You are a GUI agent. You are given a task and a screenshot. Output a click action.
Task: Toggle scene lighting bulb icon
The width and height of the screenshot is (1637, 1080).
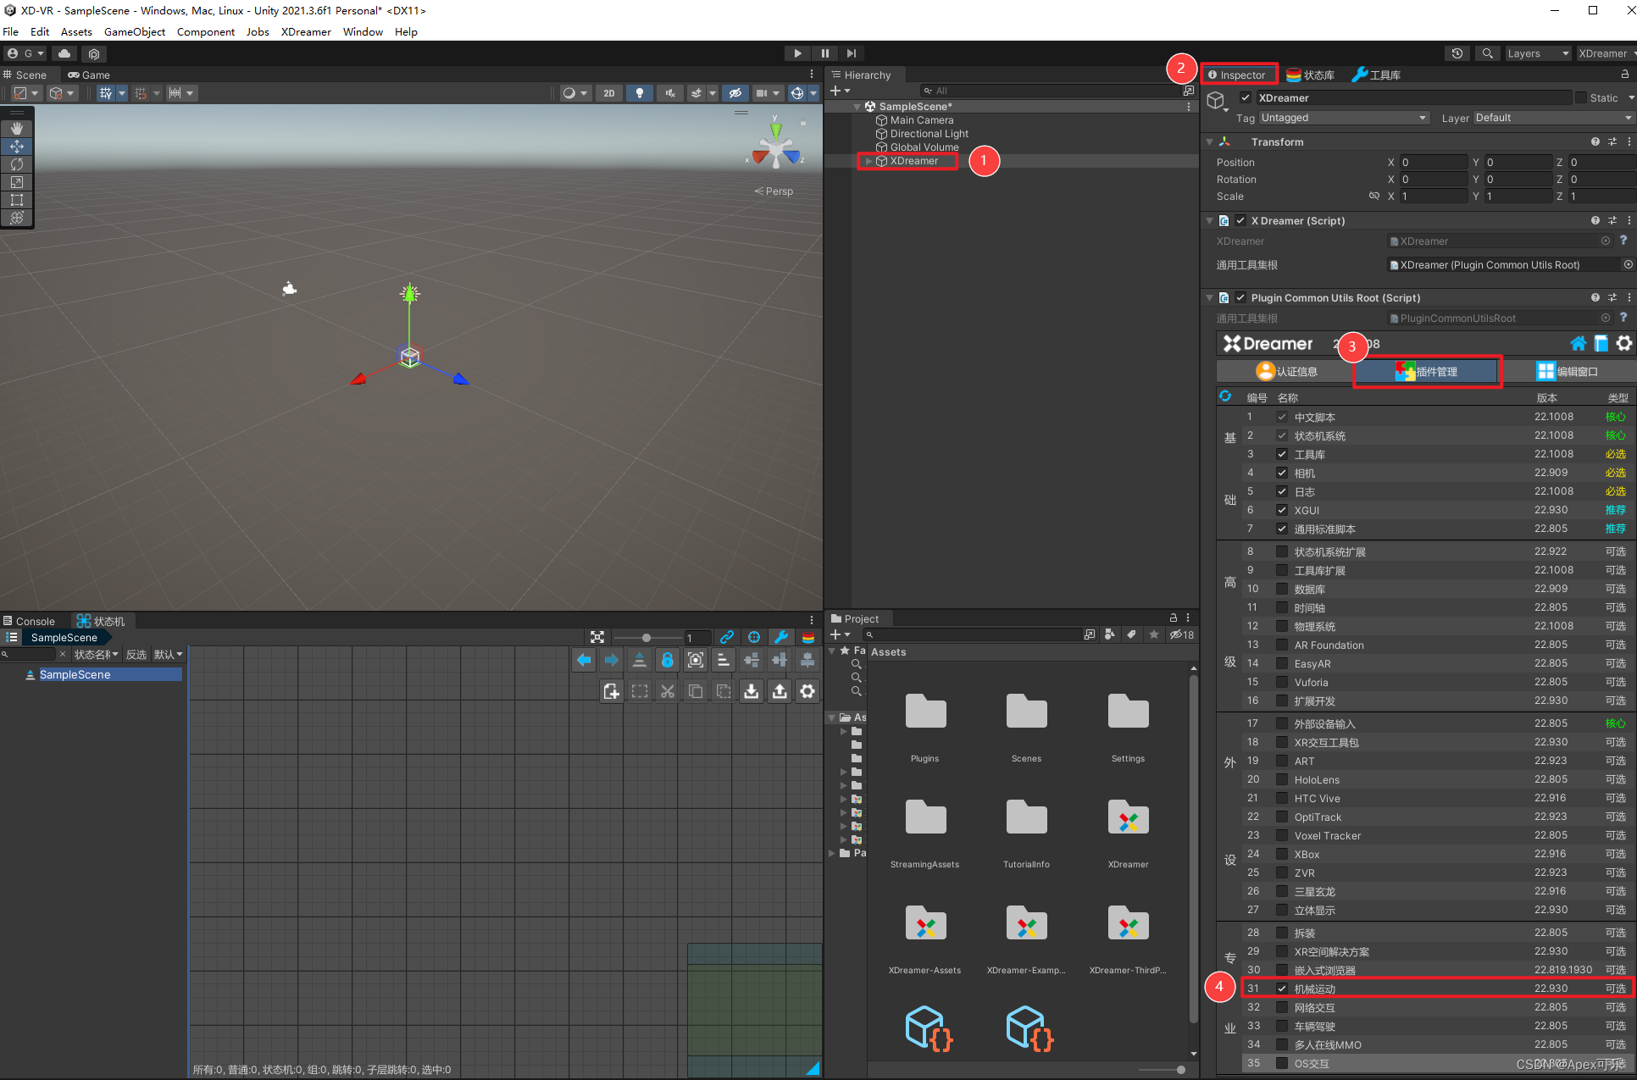pos(639,93)
